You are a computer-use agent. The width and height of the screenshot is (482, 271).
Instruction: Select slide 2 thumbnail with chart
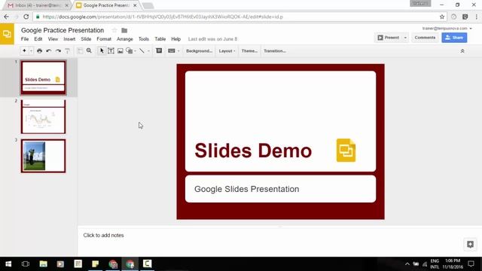(44, 117)
